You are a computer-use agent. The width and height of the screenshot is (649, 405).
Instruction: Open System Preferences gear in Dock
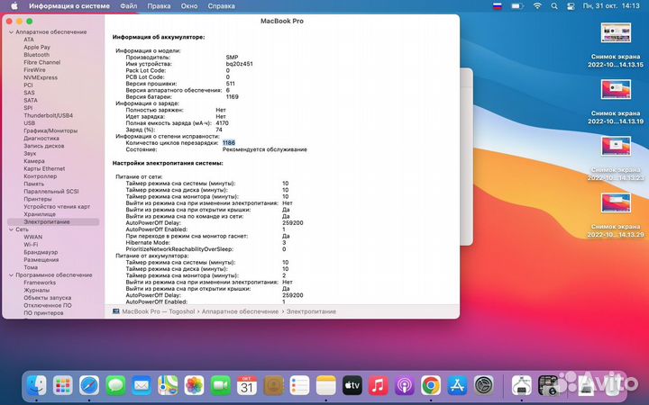click(483, 385)
